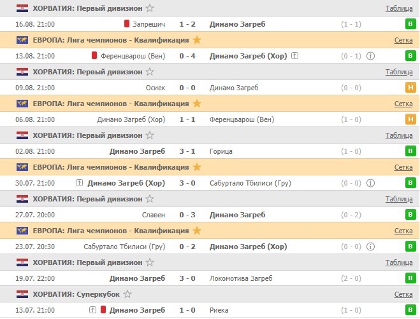420x319 pixels.
Task: Open the 3 - 1 score against Горица
Action: (x=187, y=151)
